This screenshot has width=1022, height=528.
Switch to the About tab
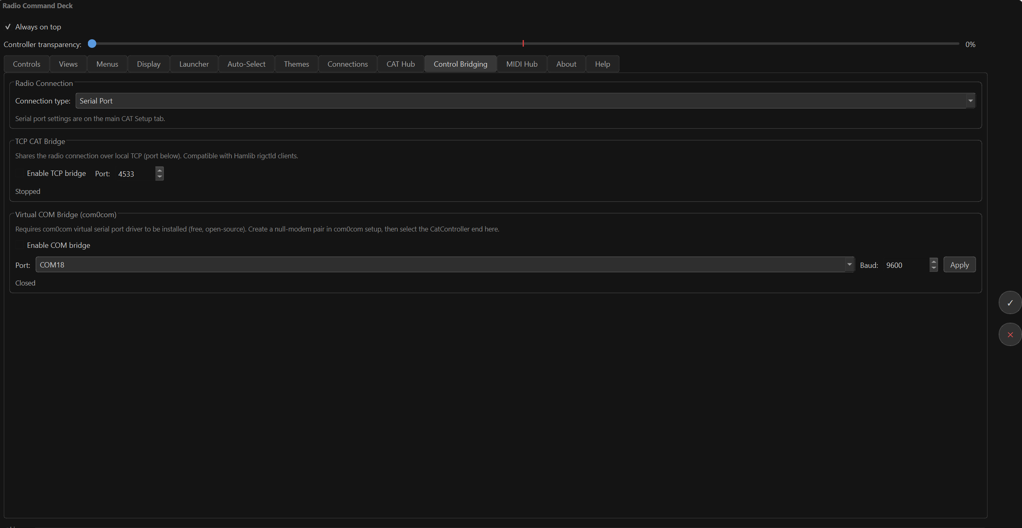[x=566, y=64]
